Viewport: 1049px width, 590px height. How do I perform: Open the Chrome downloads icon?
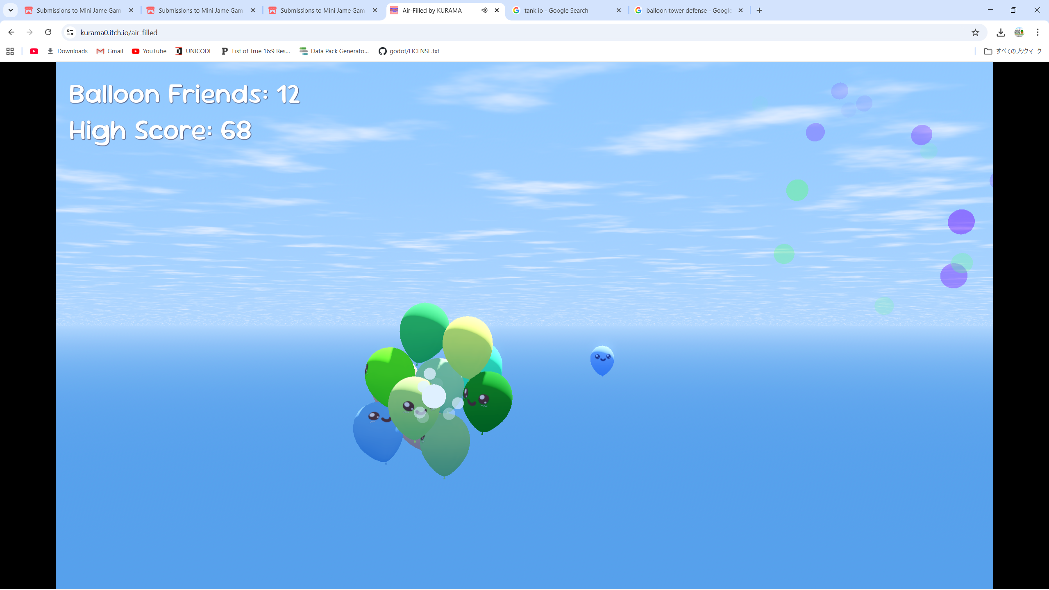click(1001, 32)
